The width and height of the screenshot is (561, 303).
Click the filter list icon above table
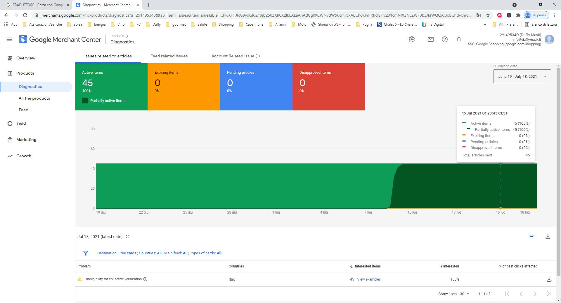click(531, 237)
